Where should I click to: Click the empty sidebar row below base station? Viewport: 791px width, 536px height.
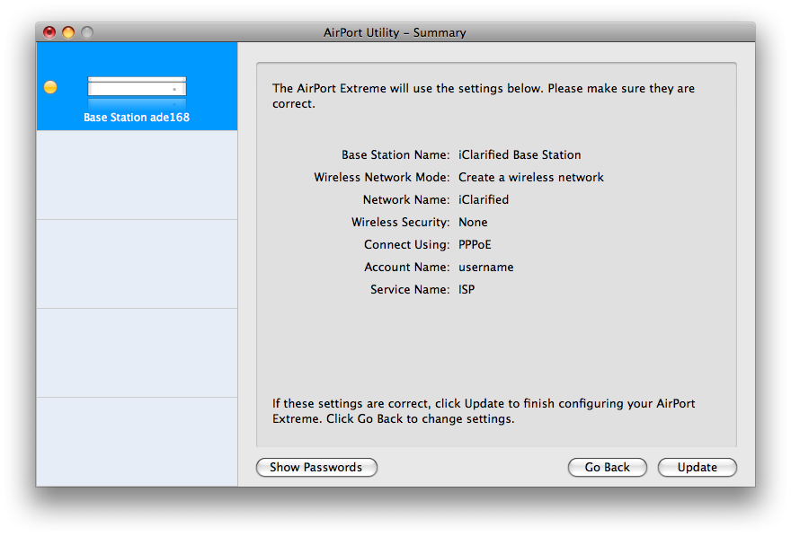tap(137, 175)
